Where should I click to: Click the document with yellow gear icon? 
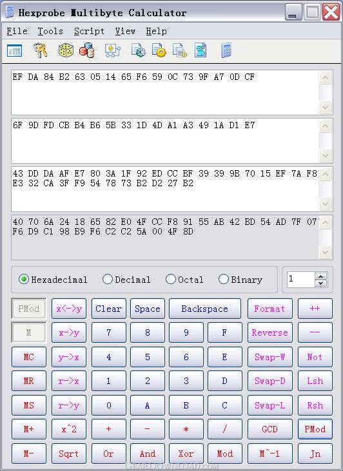coord(159,50)
